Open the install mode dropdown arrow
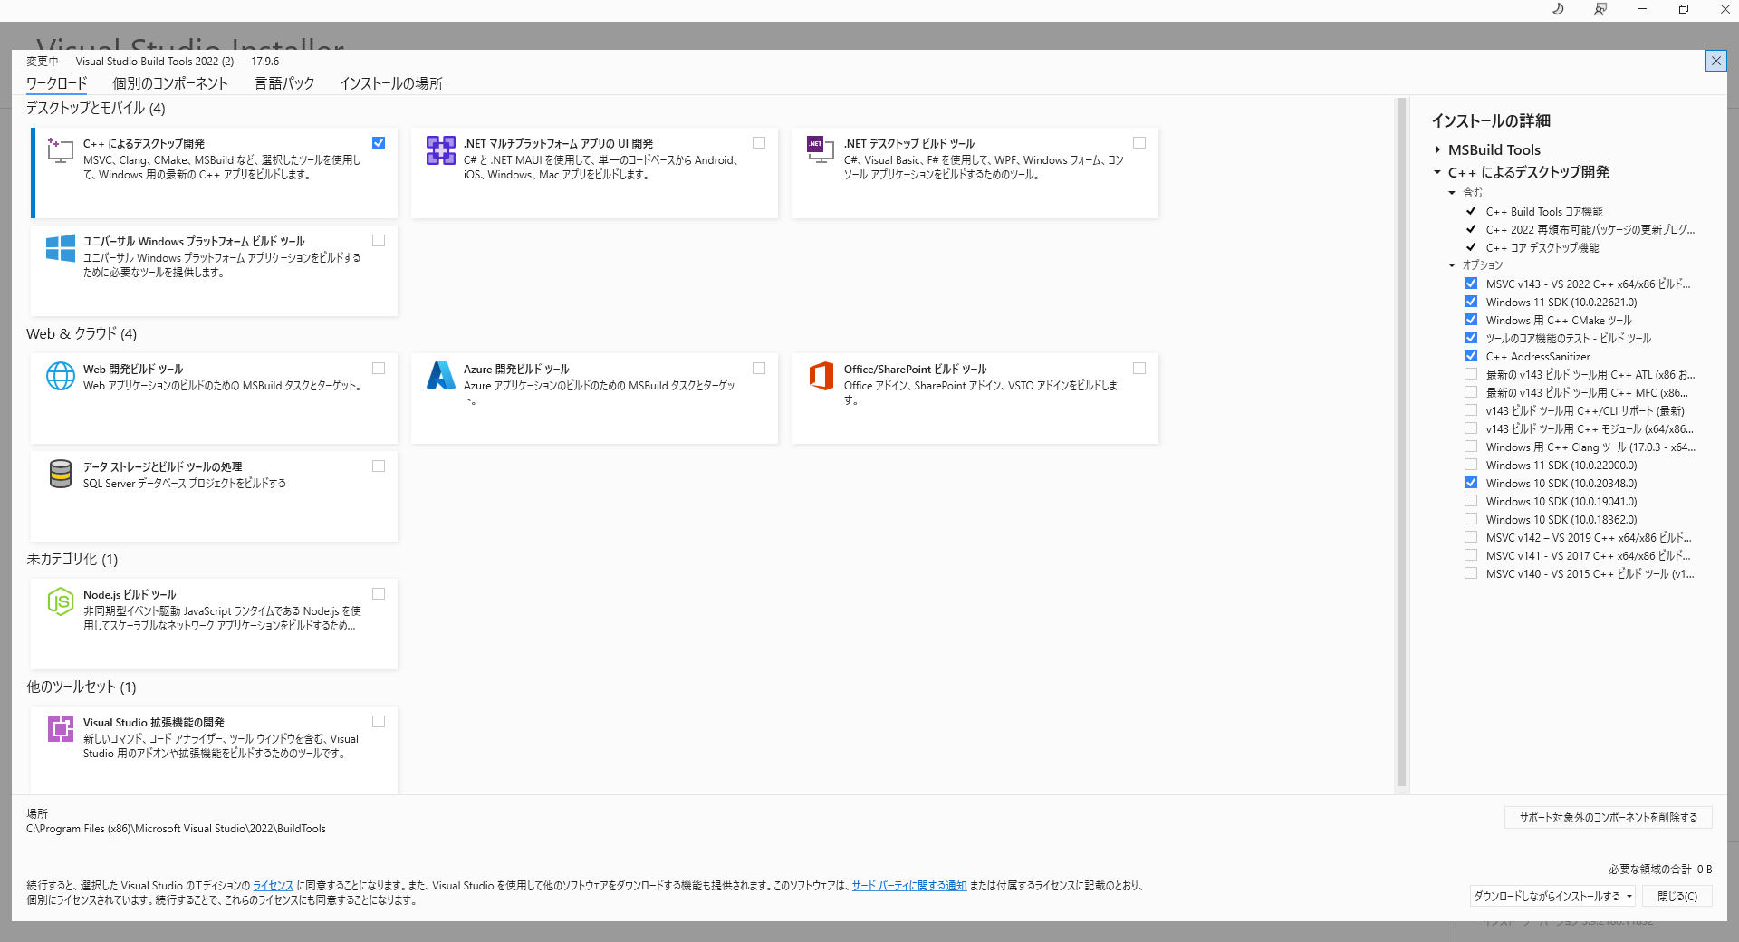The height and width of the screenshot is (942, 1739). click(x=1629, y=896)
